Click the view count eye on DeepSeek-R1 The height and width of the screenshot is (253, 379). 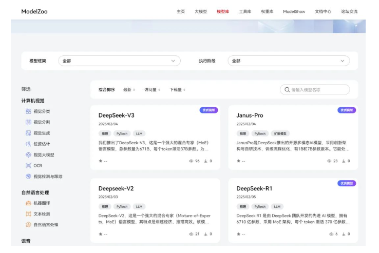tap(331, 234)
